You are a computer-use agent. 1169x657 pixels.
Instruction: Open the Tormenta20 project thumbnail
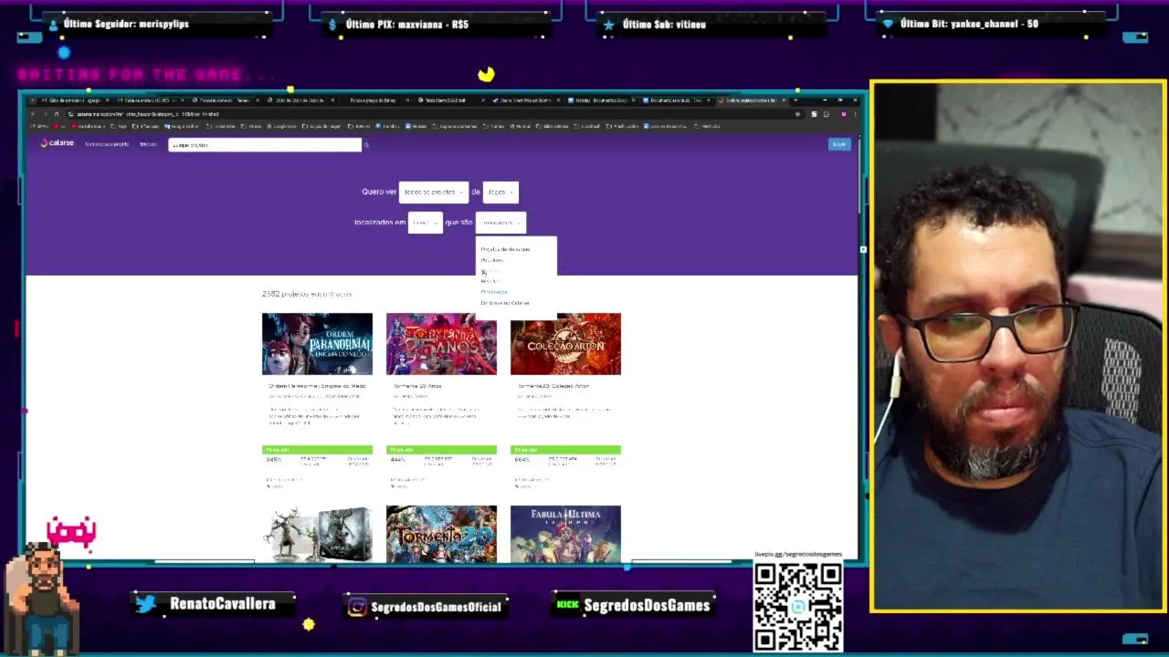(441, 533)
